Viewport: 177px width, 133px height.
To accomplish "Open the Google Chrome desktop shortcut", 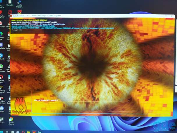I will (x=11, y=121).
